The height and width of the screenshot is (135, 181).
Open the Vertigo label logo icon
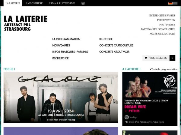127,117
